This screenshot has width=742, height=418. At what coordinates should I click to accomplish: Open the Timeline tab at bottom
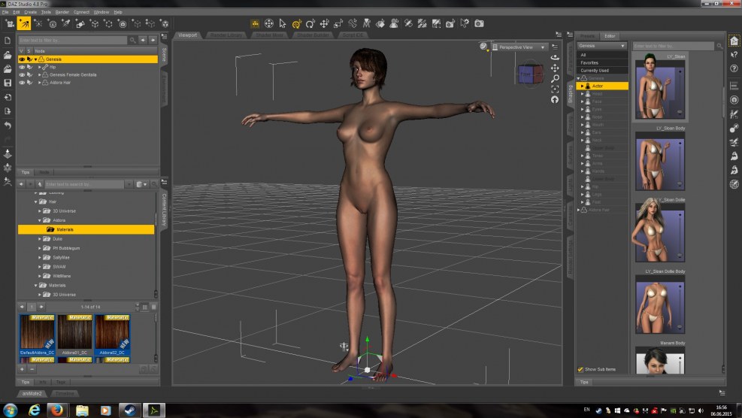click(x=65, y=393)
